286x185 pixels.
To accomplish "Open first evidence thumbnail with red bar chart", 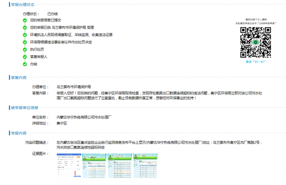I will click(x=69, y=165).
